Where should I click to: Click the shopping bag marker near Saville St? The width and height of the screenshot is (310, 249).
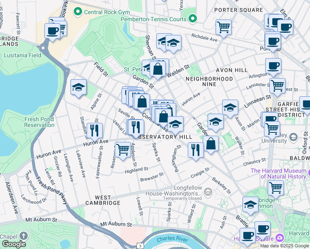click(142, 101)
